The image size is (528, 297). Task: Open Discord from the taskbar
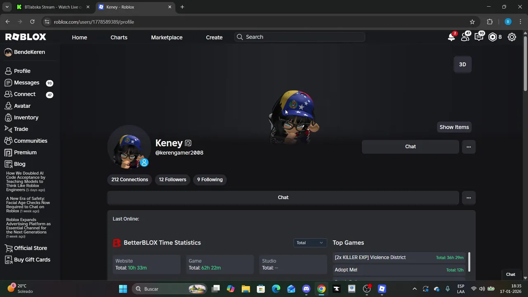(306, 289)
